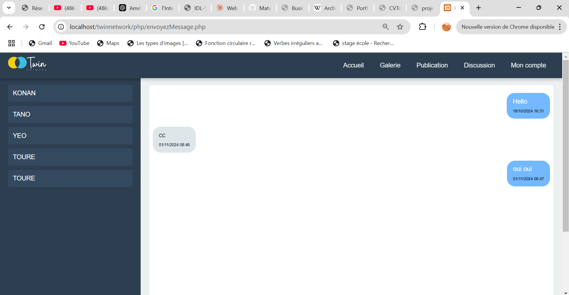Bookmark this page with the star icon
This screenshot has height=295, width=569.
pos(400,27)
